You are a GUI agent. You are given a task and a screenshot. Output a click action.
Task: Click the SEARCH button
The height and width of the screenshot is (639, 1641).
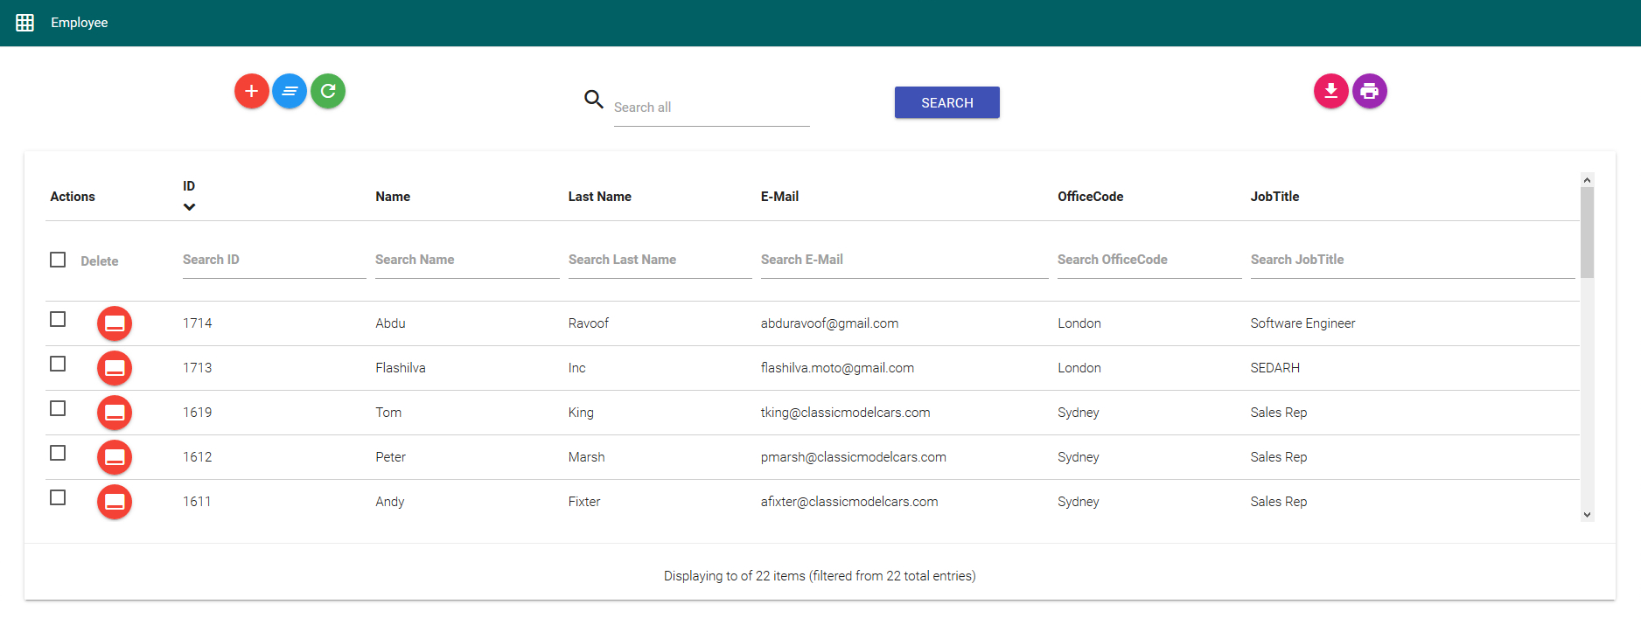point(947,102)
